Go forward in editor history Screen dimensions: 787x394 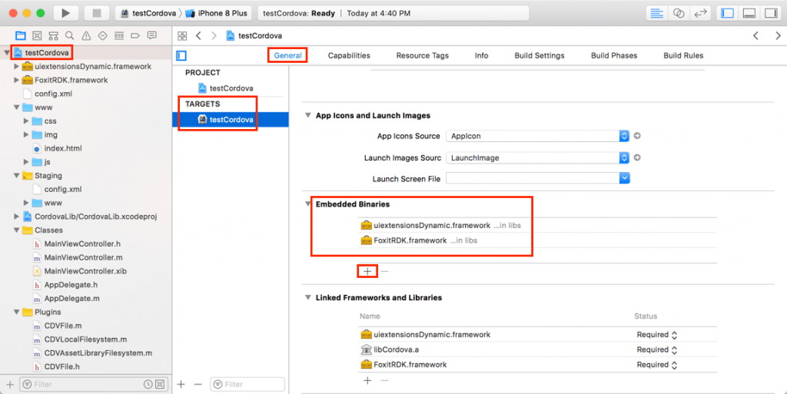coord(214,35)
